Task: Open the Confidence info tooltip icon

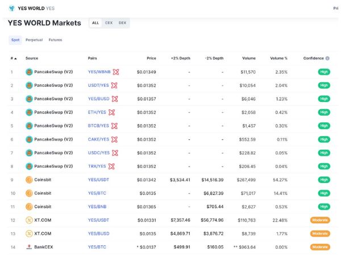Action: pyautogui.click(x=327, y=58)
